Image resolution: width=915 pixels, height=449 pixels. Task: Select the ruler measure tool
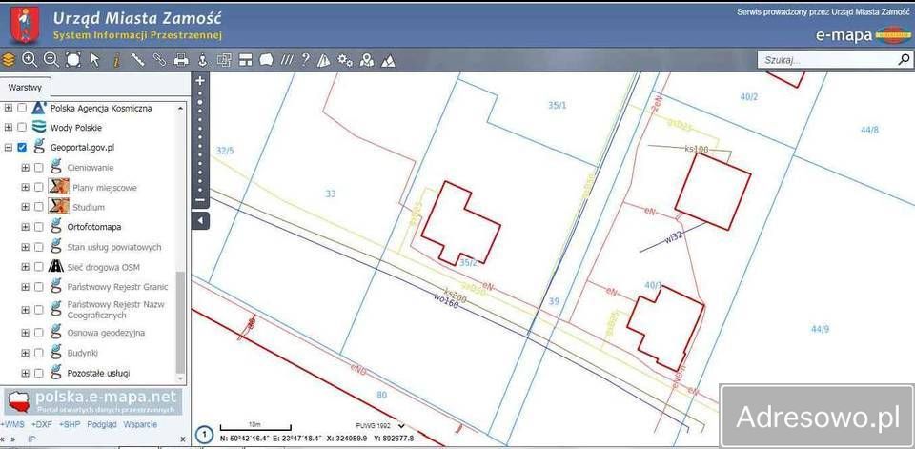(137, 59)
